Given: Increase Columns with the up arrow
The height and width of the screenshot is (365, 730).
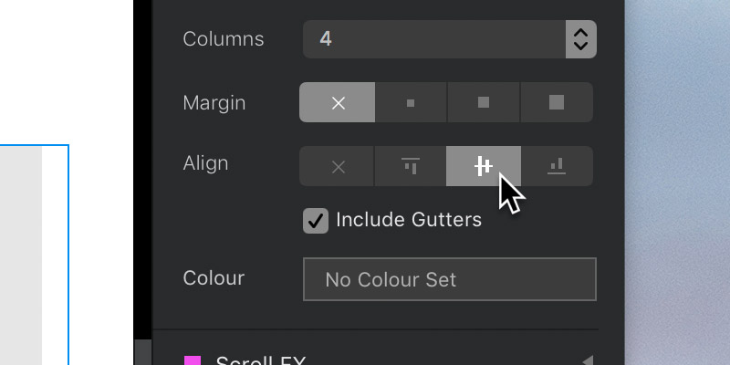Looking at the screenshot, I should (x=580, y=32).
